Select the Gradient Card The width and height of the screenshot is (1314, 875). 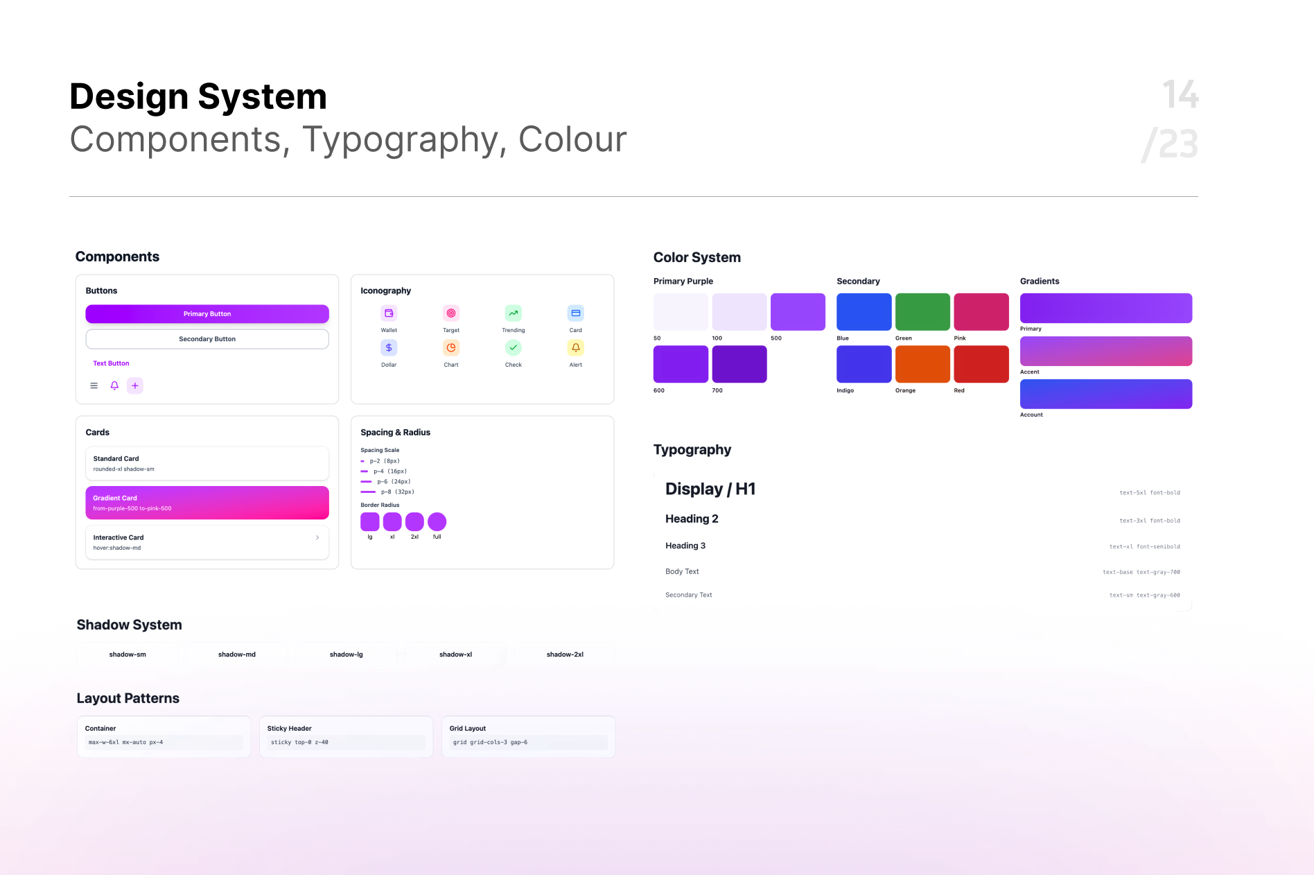point(207,503)
